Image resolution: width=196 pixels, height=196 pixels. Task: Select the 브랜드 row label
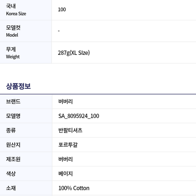[x=13, y=101]
